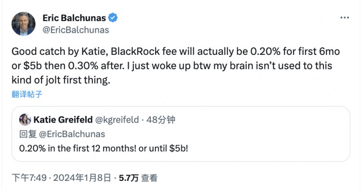Open the @EricBalchunas handle under the name
Viewport: 361px width, 190px height.
[x=76, y=30]
